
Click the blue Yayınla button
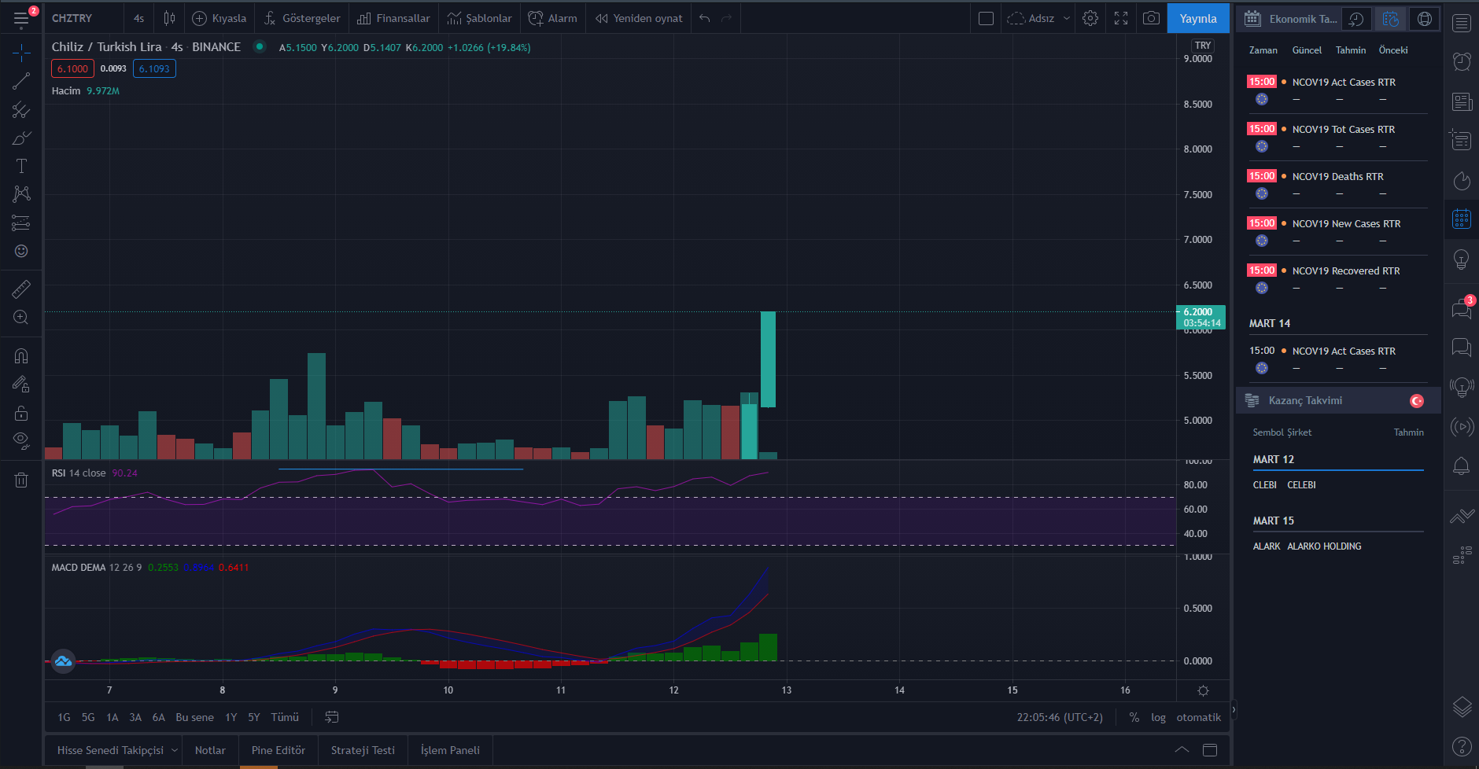coord(1198,18)
